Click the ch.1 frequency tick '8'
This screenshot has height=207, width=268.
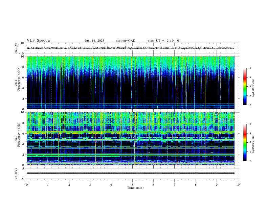[x=23, y=67]
